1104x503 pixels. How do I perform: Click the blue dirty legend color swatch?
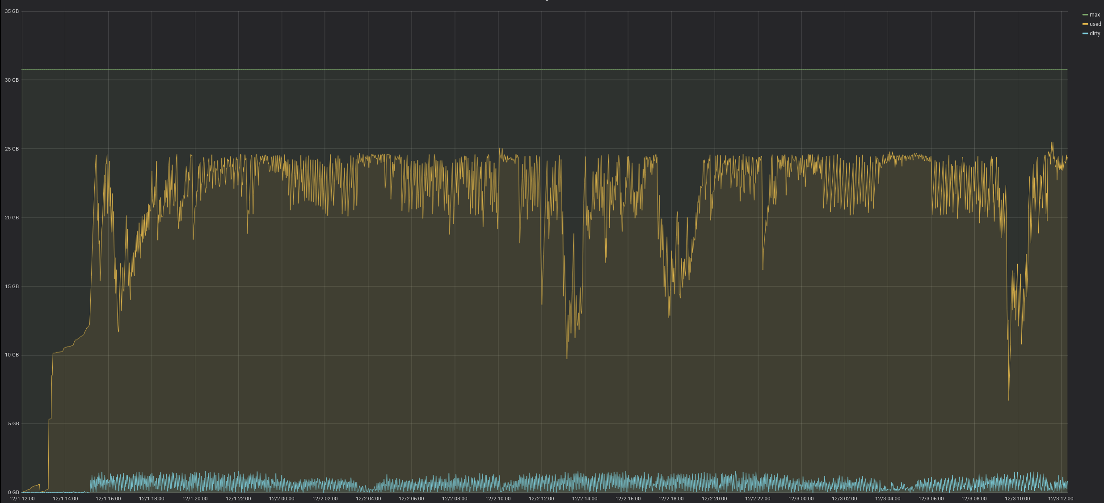[1085, 34]
